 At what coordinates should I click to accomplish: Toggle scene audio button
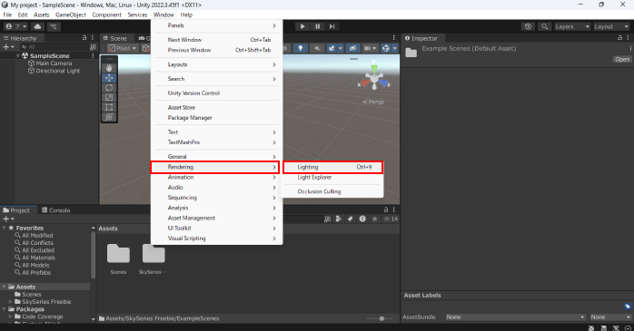(317, 48)
